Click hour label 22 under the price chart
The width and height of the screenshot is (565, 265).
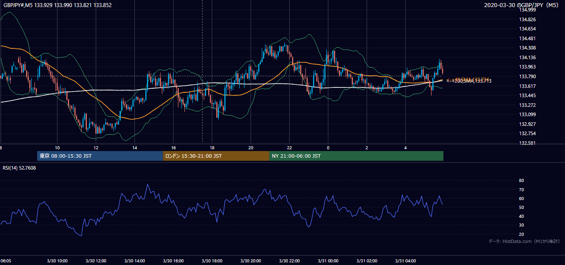click(290, 148)
